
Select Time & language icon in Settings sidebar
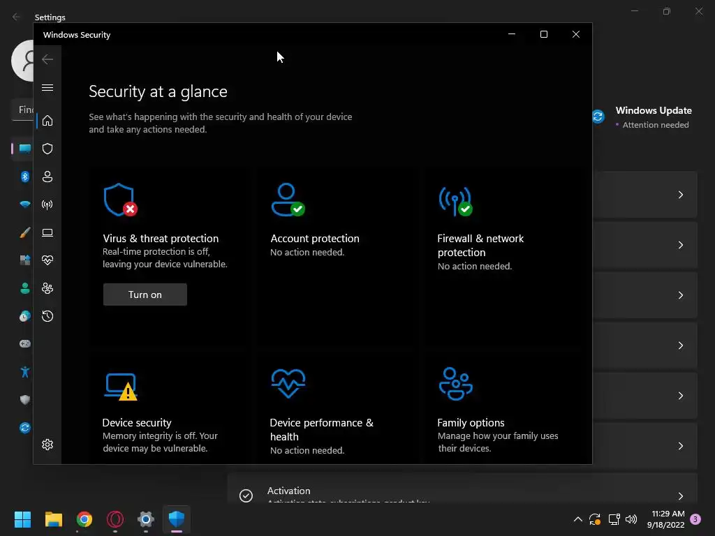click(x=25, y=316)
